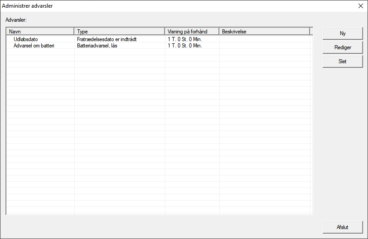Screen dimensions: 368x239
Task: Click the blank header area right of Beskrivelse
Action: point(311,31)
